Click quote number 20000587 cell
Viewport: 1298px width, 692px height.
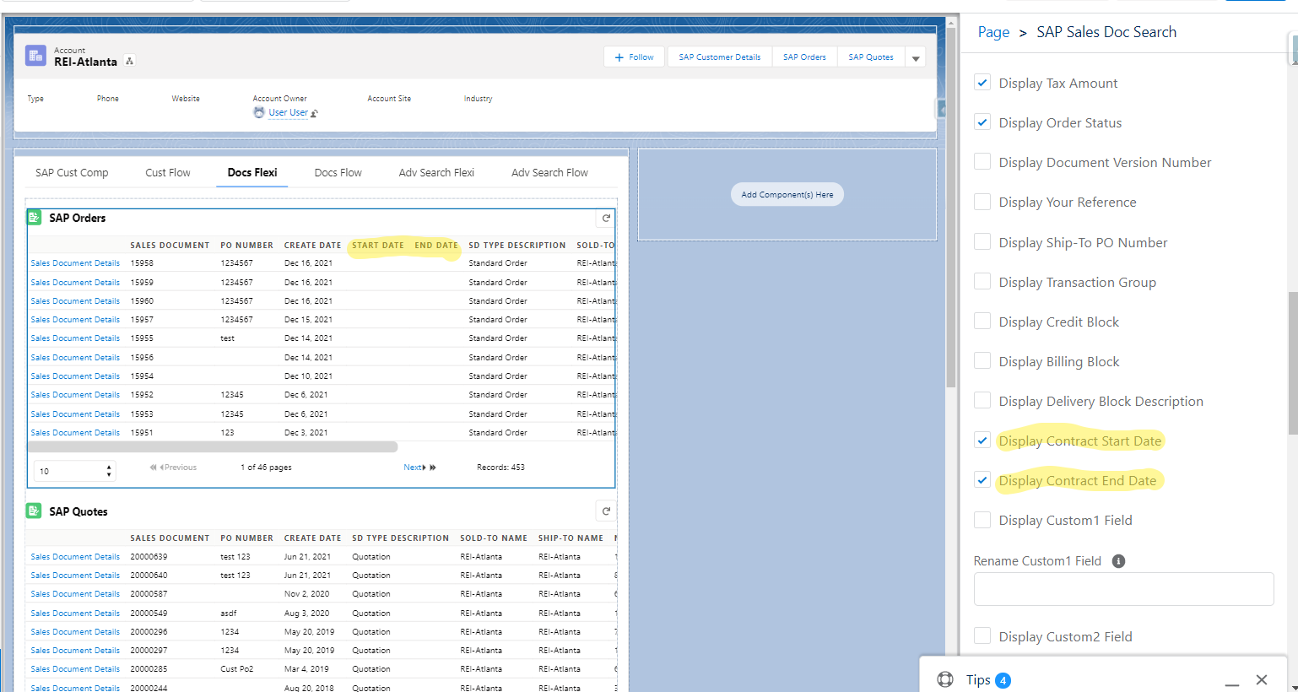[149, 594]
